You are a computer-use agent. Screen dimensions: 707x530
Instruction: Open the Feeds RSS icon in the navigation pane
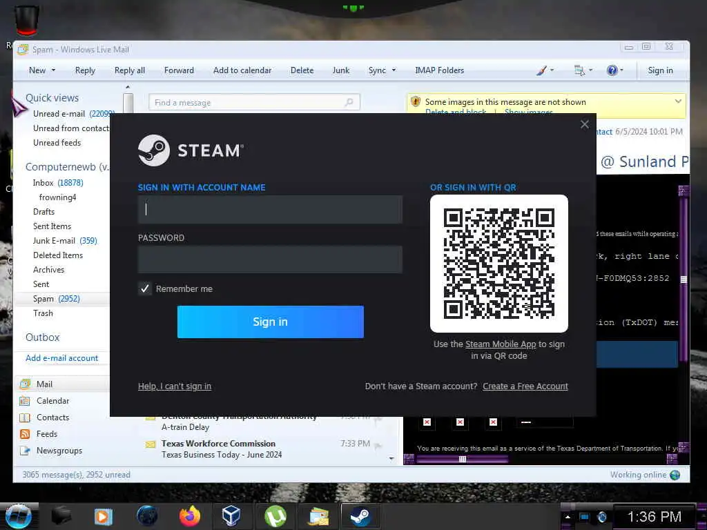pyautogui.click(x=25, y=434)
